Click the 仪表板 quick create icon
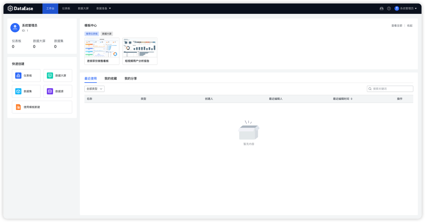 pos(18,75)
